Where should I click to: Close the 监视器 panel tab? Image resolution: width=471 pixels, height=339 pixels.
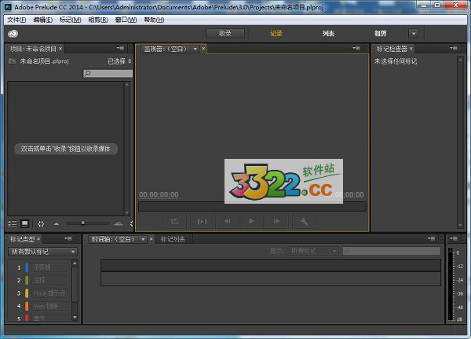click(203, 48)
